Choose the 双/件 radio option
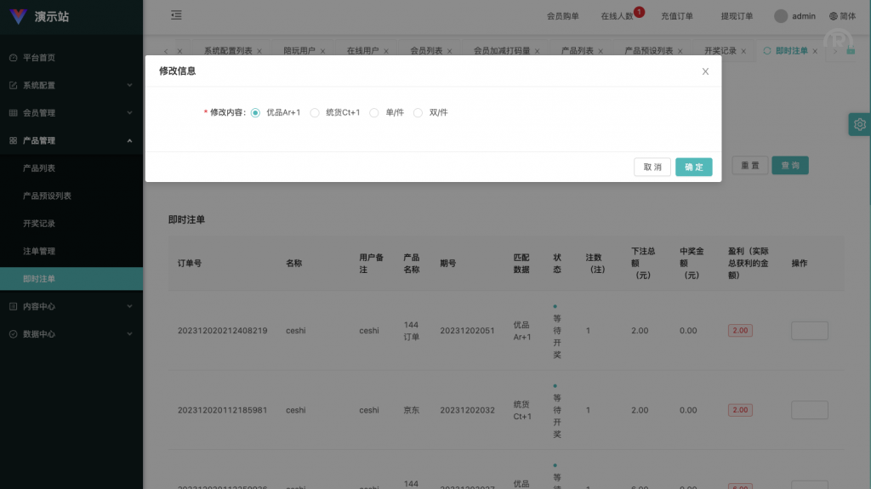 pyautogui.click(x=418, y=112)
